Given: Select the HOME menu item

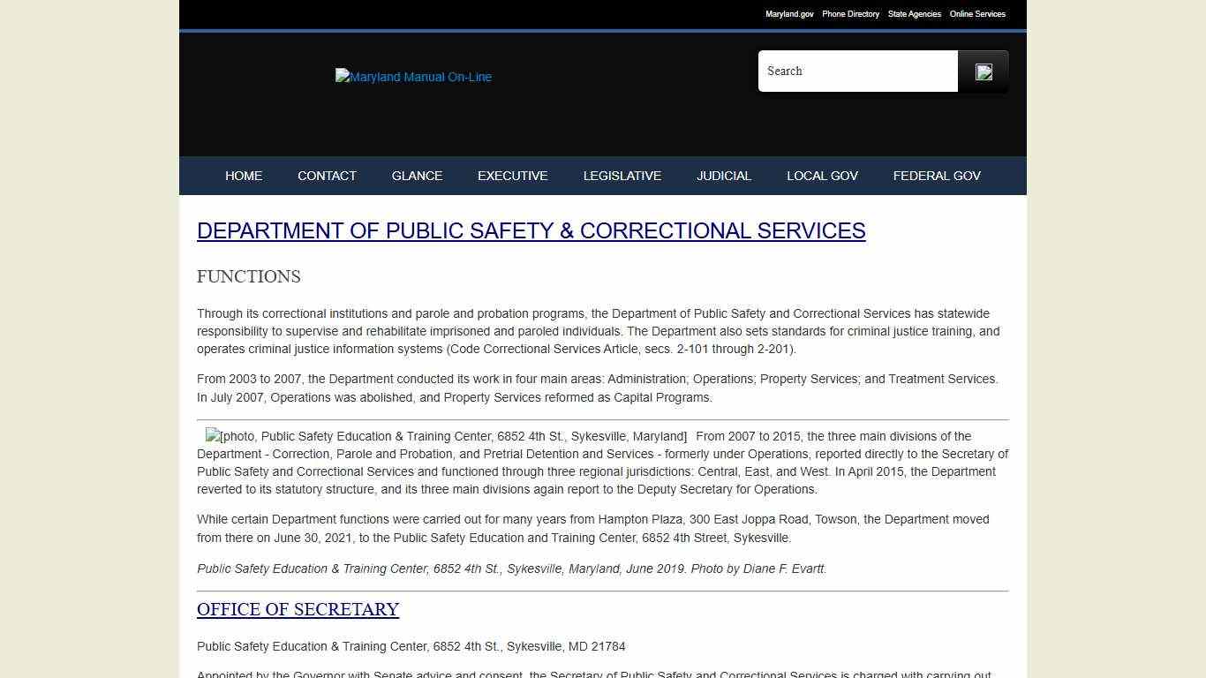Looking at the screenshot, I should coord(244,176).
